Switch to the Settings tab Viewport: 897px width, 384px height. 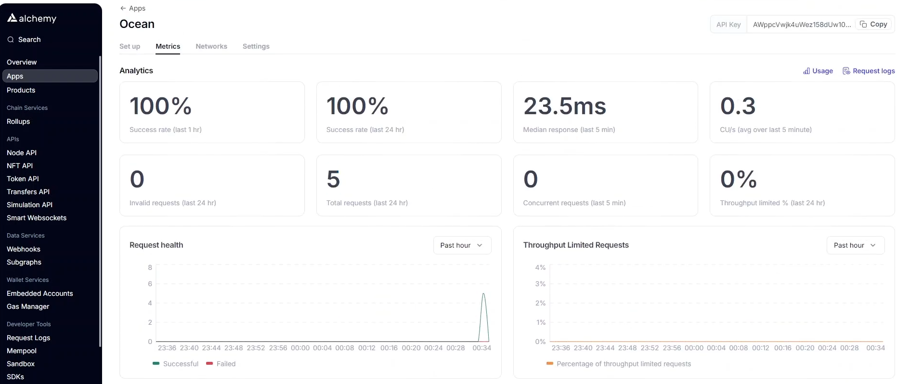pos(256,46)
